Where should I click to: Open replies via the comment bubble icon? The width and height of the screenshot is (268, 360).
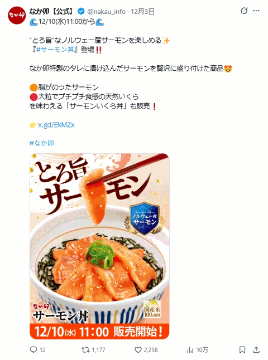pyautogui.click(x=33, y=349)
